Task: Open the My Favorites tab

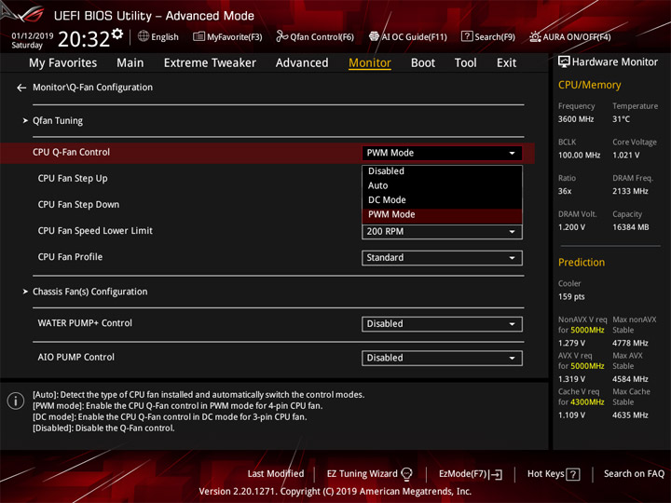Action: pos(63,63)
